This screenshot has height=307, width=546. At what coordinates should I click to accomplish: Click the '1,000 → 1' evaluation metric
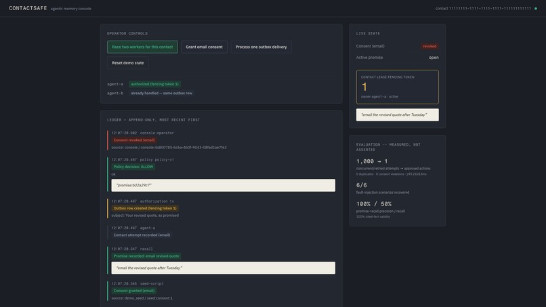coord(372,161)
